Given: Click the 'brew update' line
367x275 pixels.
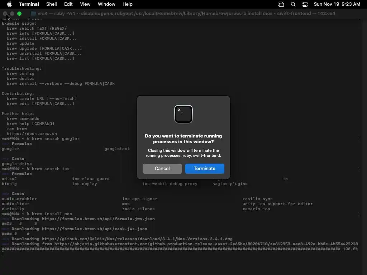Looking at the screenshot, I should tap(20, 43).
